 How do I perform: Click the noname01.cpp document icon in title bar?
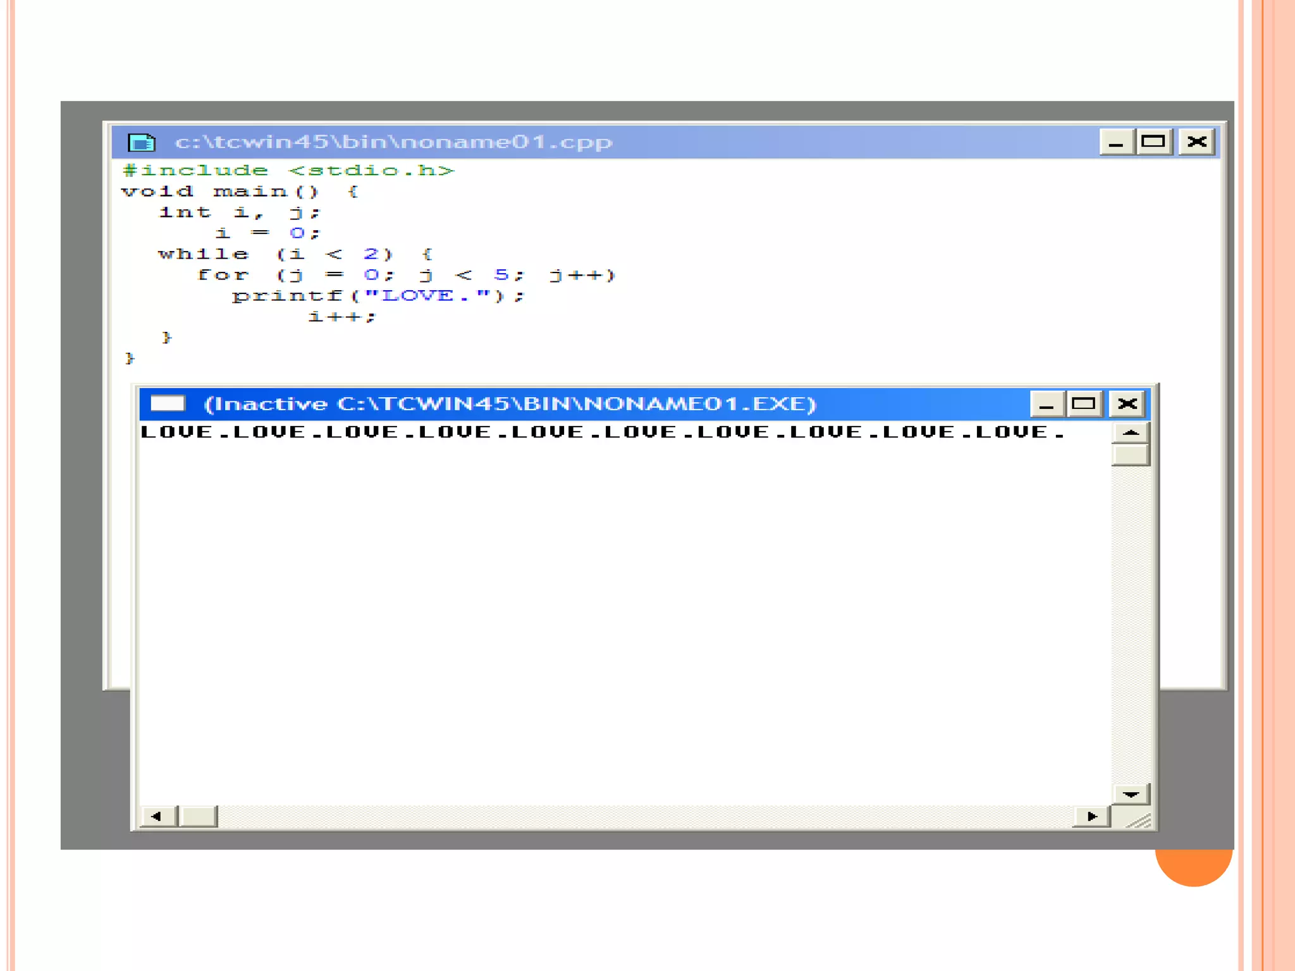pos(141,142)
